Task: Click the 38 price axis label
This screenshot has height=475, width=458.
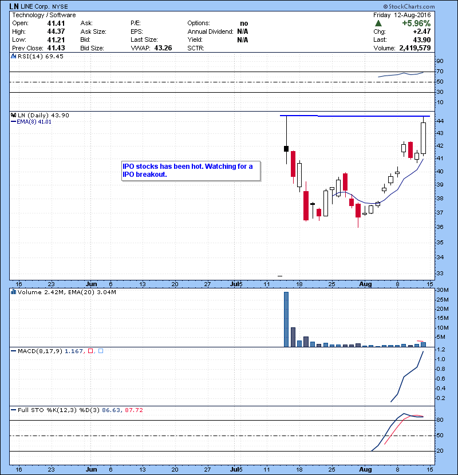Action: (x=440, y=199)
